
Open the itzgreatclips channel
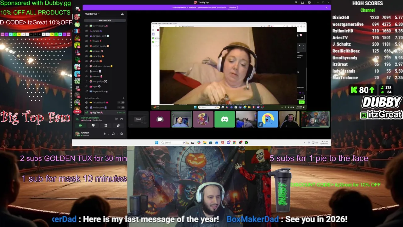pyautogui.click(x=105, y=91)
